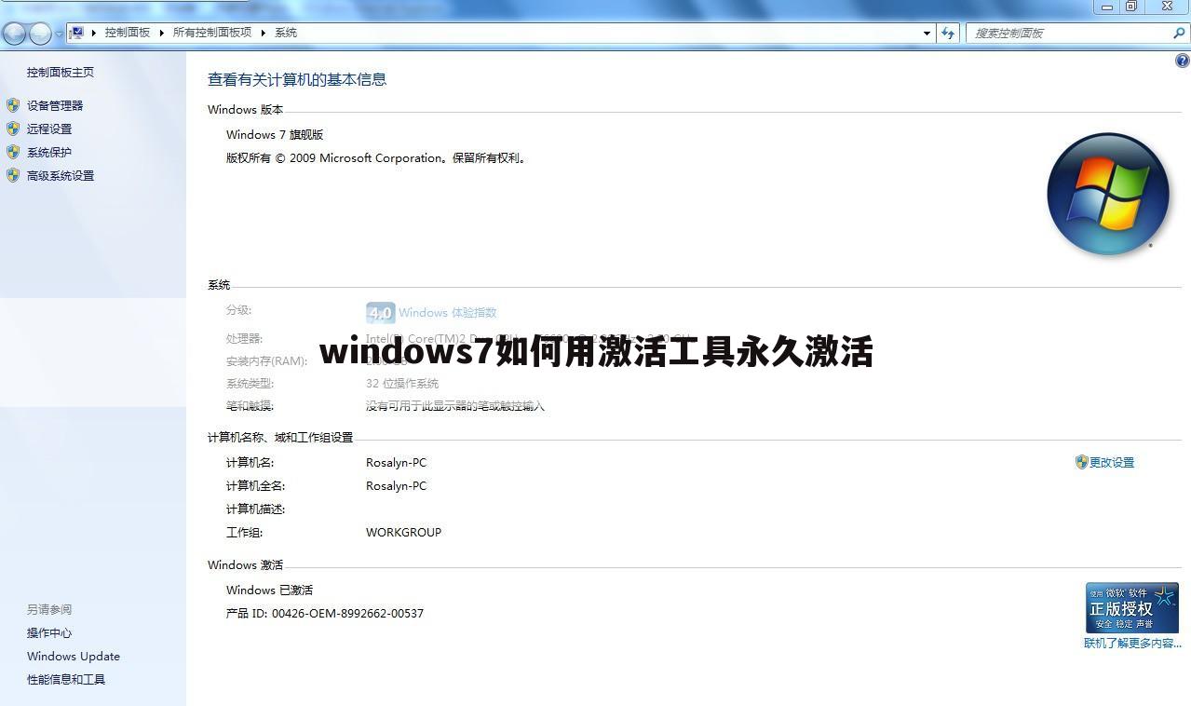The height and width of the screenshot is (706, 1191).
Task: Click the 4.0 experience index score badge
Action: 380,313
